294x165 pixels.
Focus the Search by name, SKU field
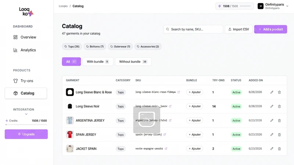pyautogui.click(x=193, y=29)
